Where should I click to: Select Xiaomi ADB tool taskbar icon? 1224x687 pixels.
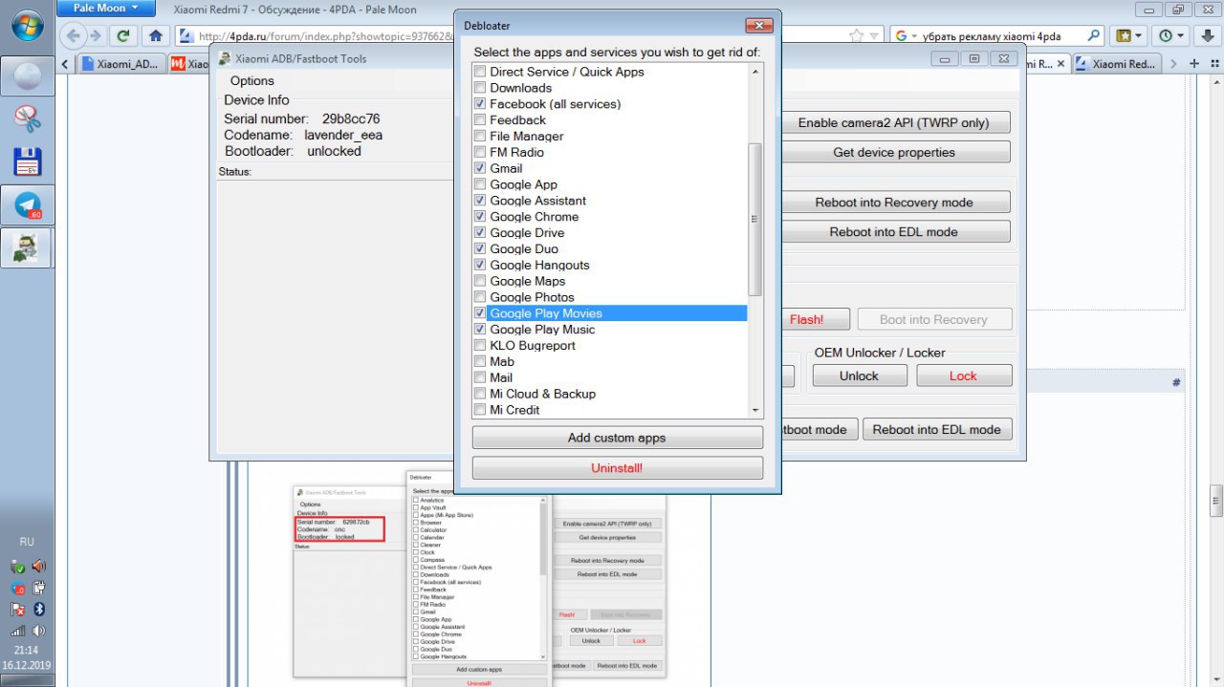(x=27, y=248)
